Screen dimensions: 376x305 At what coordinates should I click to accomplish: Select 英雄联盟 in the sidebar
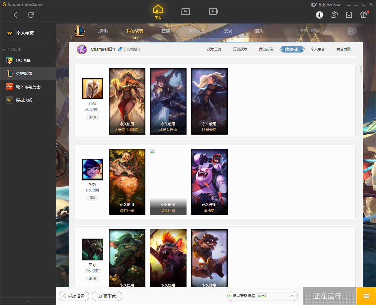coord(28,74)
